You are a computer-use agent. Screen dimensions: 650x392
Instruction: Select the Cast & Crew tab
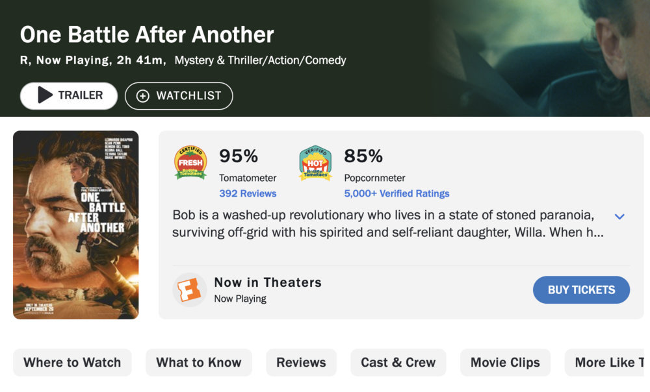[398, 363]
